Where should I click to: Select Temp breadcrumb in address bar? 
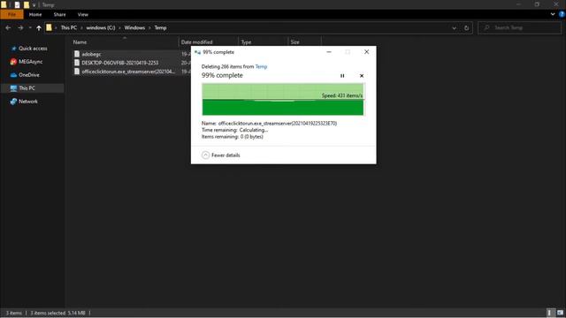click(x=160, y=27)
